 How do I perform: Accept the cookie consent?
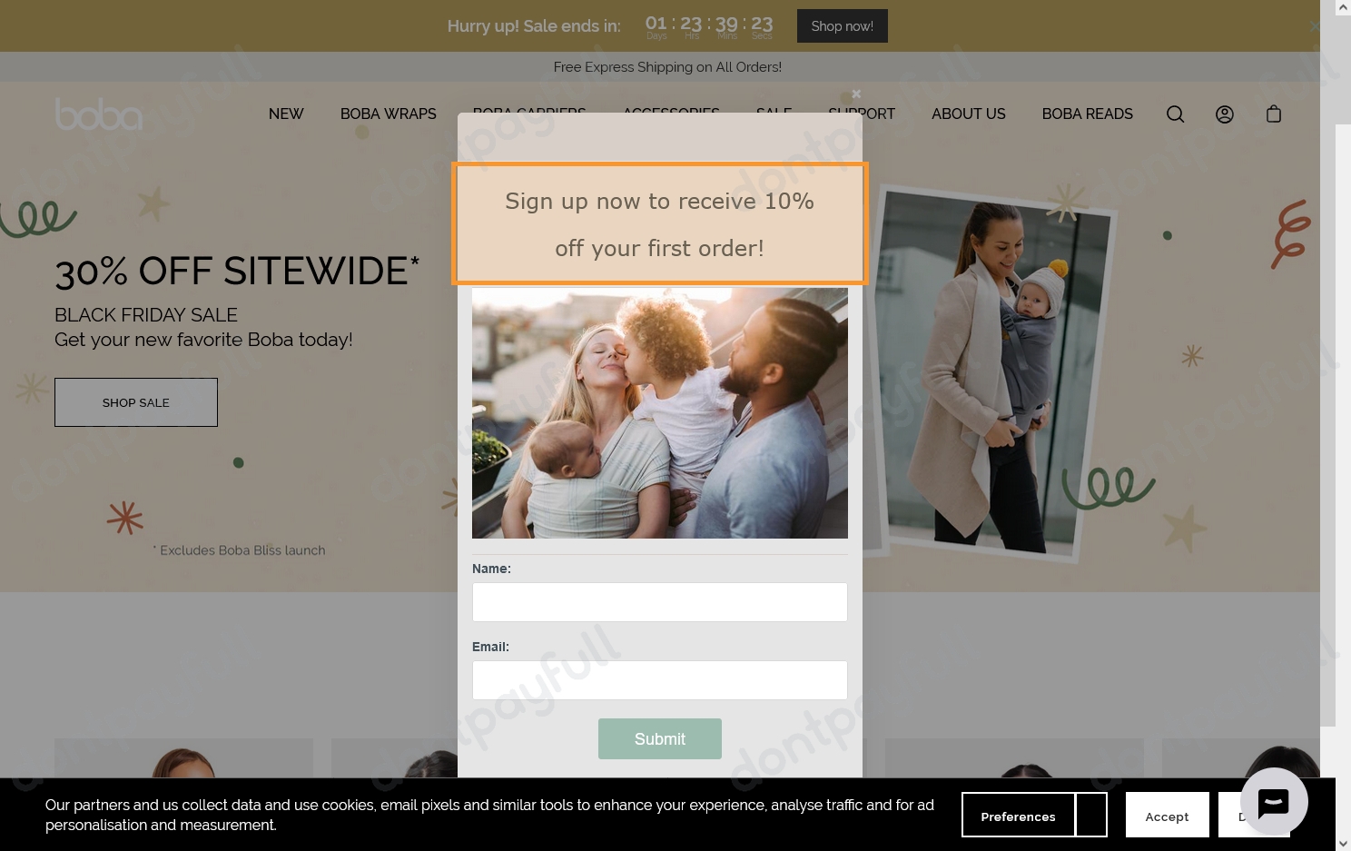(1168, 815)
